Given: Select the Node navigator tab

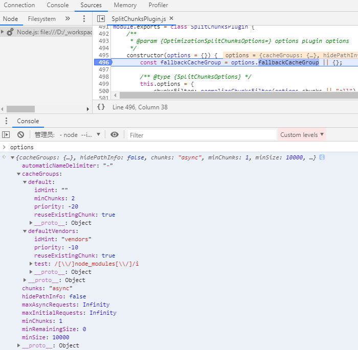Looking at the screenshot, I should point(11,19).
